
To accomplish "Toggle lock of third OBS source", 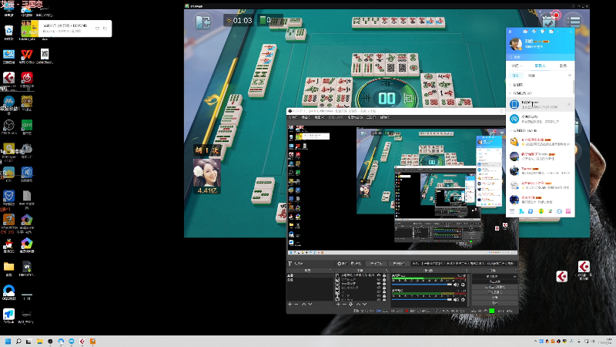I will click(x=384, y=283).
